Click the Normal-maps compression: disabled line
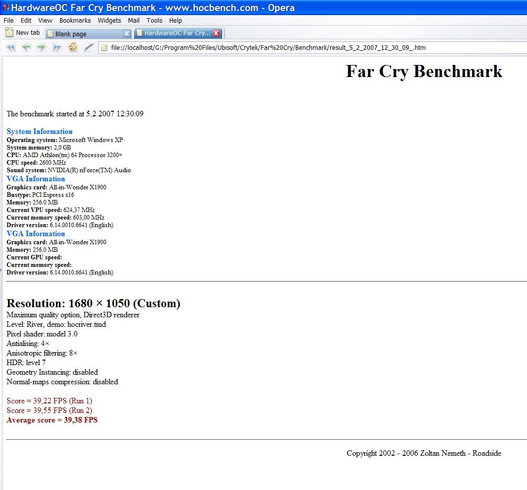Screen dimensions: 527x490 62,382
